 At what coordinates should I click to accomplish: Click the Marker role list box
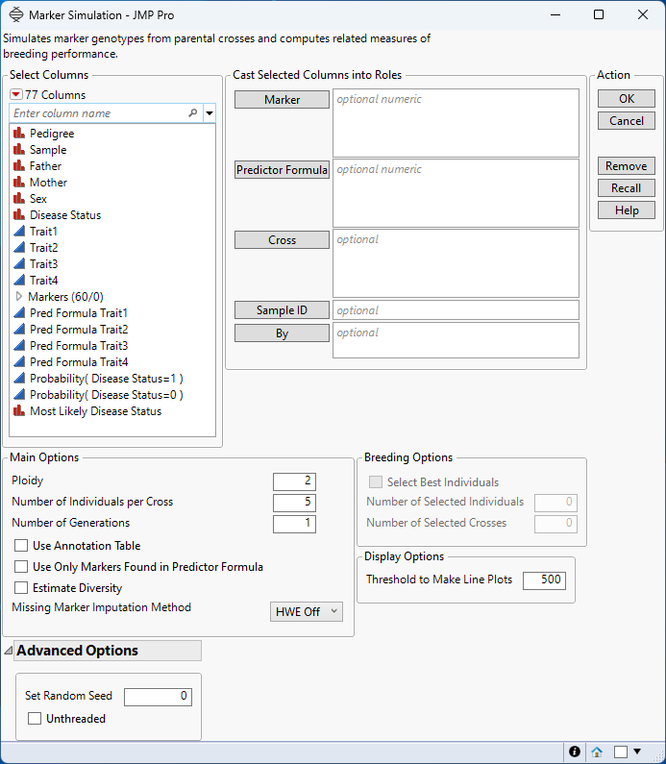(456, 123)
